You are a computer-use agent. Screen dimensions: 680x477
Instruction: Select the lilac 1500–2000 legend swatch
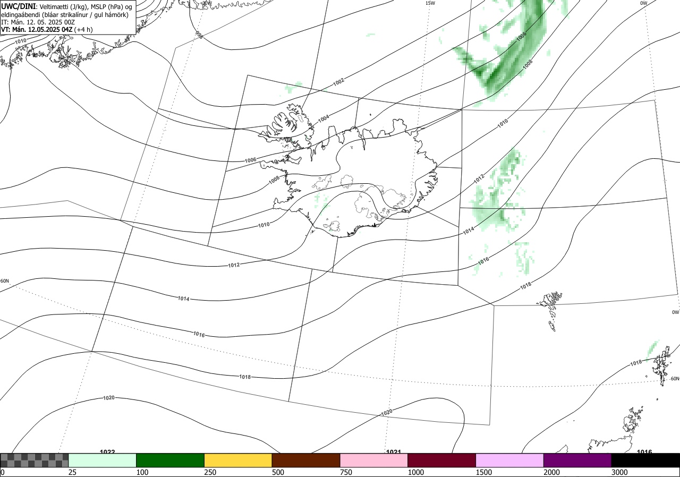pyautogui.click(x=510, y=460)
